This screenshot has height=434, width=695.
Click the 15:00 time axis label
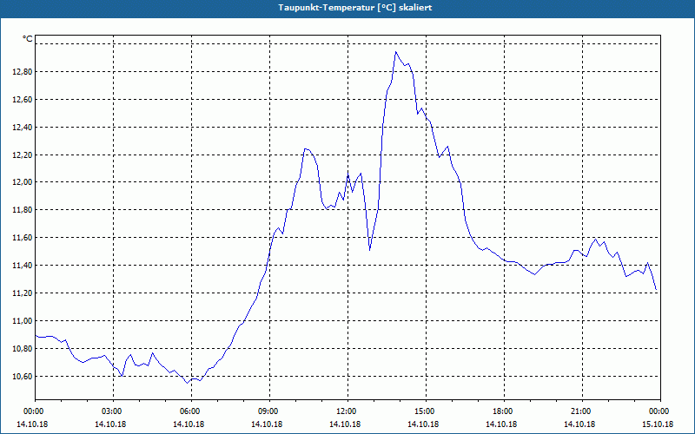click(x=426, y=411)
